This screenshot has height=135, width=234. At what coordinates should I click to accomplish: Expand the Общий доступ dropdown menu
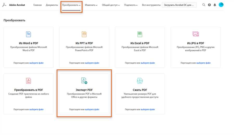click(x=111, y=5)
